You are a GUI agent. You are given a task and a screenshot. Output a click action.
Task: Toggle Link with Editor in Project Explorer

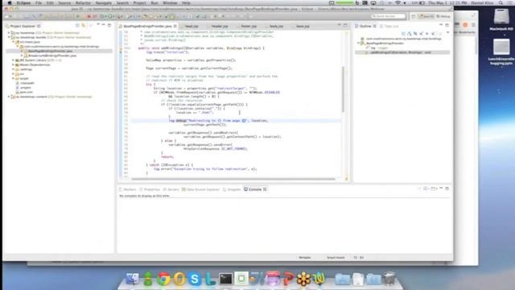pos(84,25)
